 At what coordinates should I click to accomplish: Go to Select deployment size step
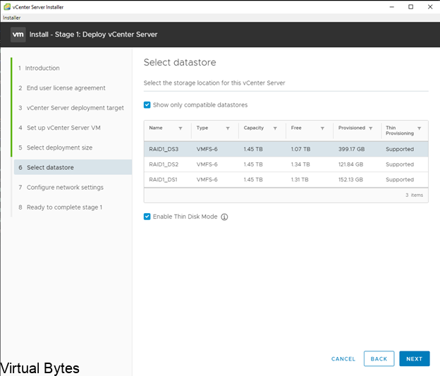(x=55, y=147)
